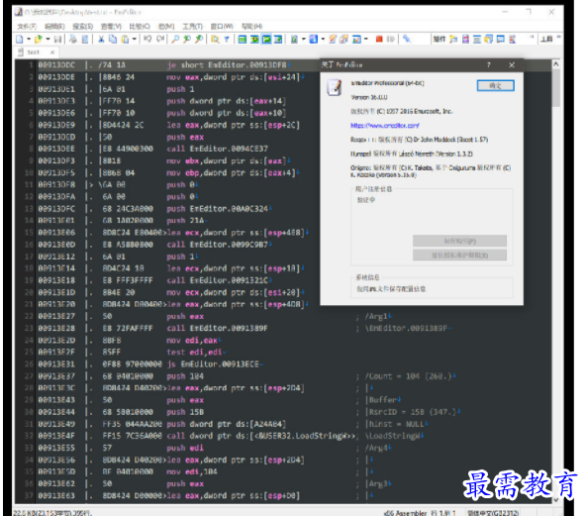Click the second macro pencil icon
586x516 pixels.
pos(343,39)
